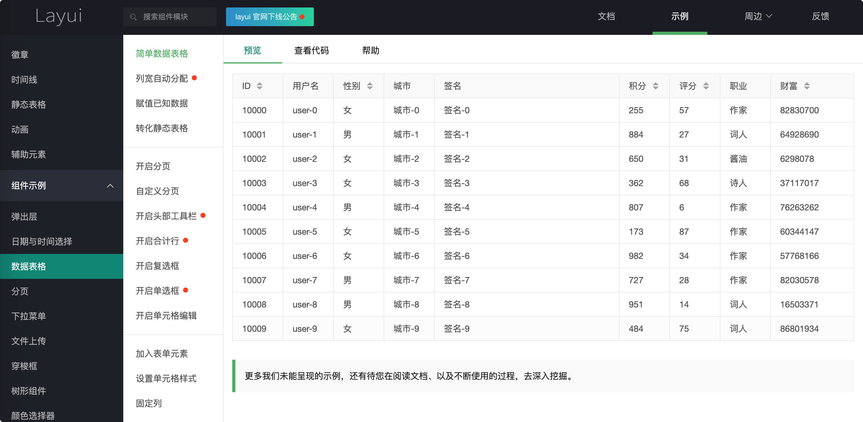
Task: Sort by 评分 column arrows
Action: point(706,86)
